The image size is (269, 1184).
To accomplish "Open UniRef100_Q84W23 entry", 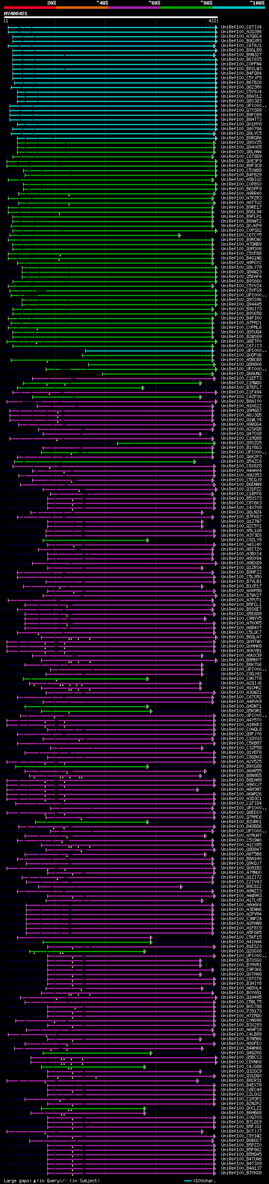I will (241, 272).
